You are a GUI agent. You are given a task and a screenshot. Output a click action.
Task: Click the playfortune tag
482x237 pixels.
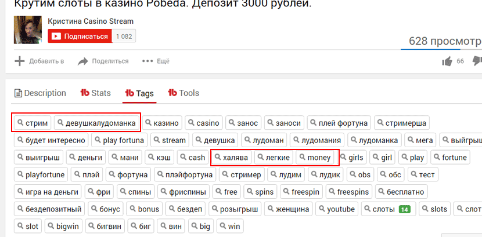[x=41, y=174]
